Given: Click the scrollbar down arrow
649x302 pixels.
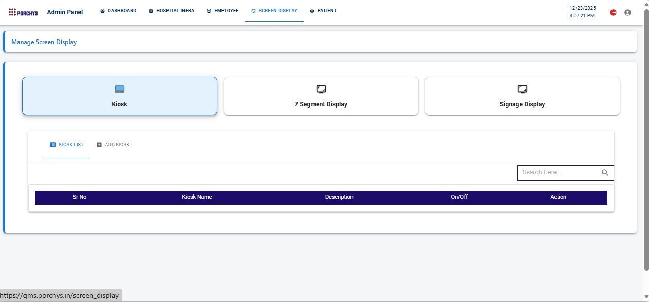Looking at the screenshot, I should [x=646, y=297].
